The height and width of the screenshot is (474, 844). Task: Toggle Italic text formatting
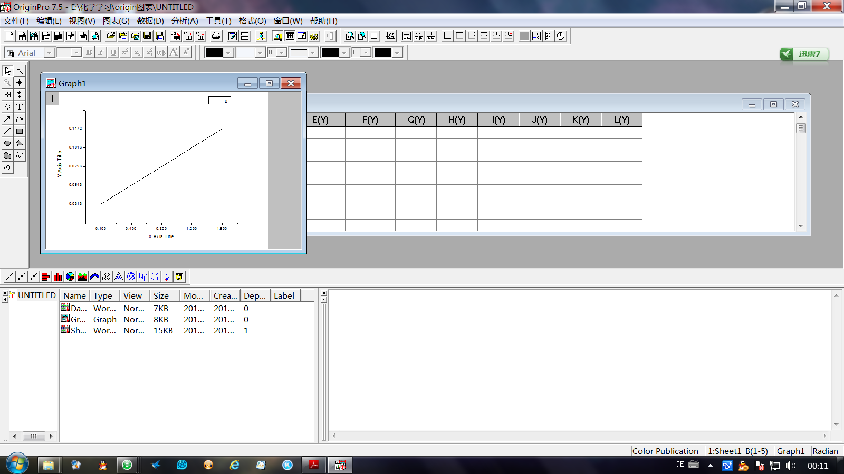tap(101, 52)
